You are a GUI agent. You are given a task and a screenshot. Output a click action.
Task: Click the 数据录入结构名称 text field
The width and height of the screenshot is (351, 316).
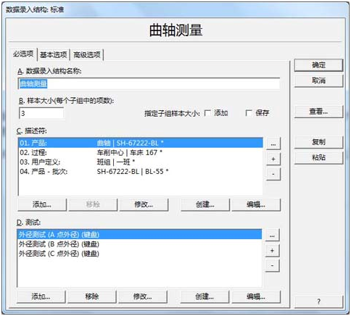149,84
